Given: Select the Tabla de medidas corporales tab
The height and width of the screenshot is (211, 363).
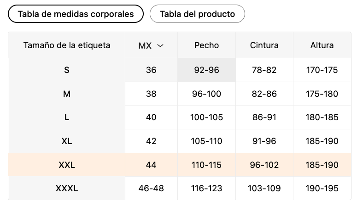Looking at the screenshot, I should (76, 14).
